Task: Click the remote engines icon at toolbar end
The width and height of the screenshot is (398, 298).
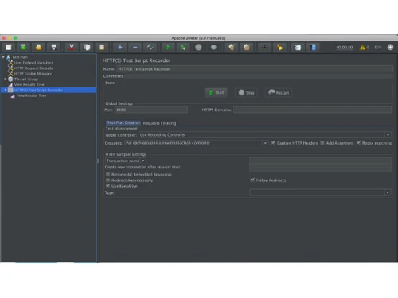Action: pos(390,48)
